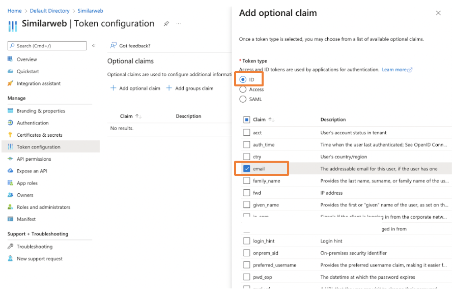Screen dimensions: 454x298
Task: Click the pin icon next to Token configuration
Action: pyautogui.click(x=166, y=24)
